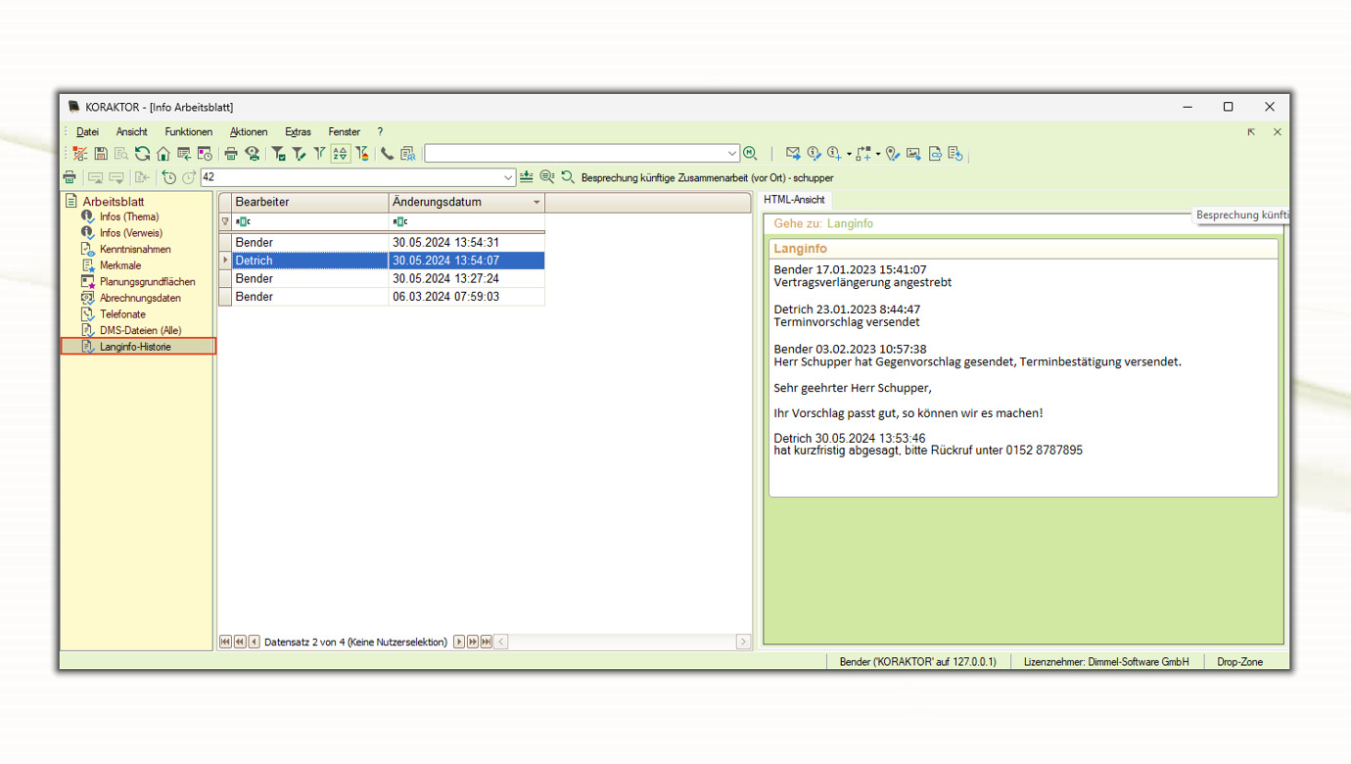Open the Funktionen menu
This screenshot has width=1351, height=764.
coord(188,132)
